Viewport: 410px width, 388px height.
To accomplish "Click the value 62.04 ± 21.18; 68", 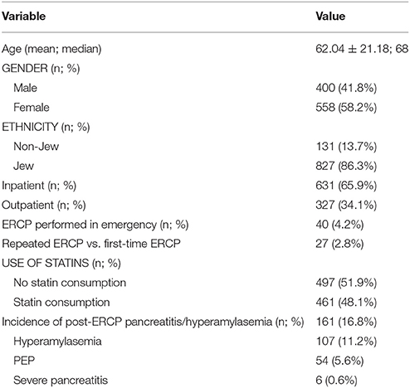I will pos(362,49).
